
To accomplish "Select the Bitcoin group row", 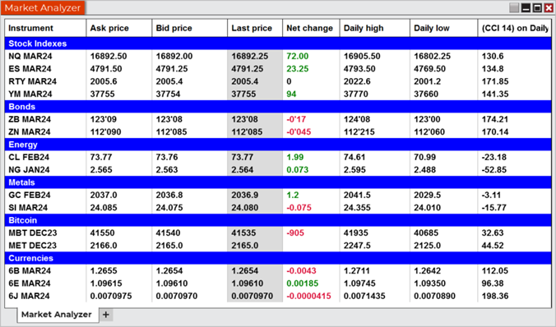I will 278,220.
